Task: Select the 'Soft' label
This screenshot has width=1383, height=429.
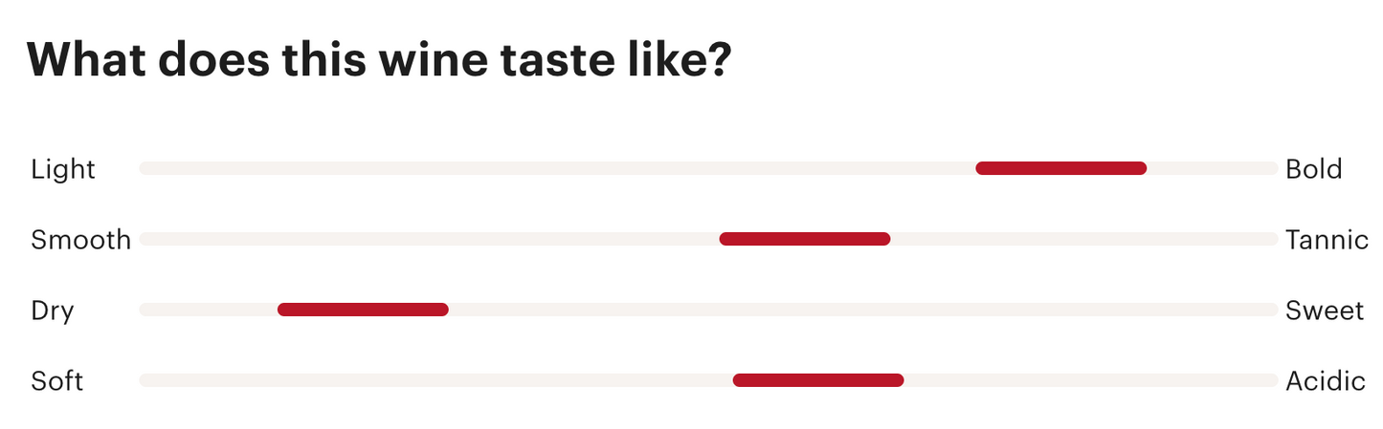Action: tap(57, 381)
